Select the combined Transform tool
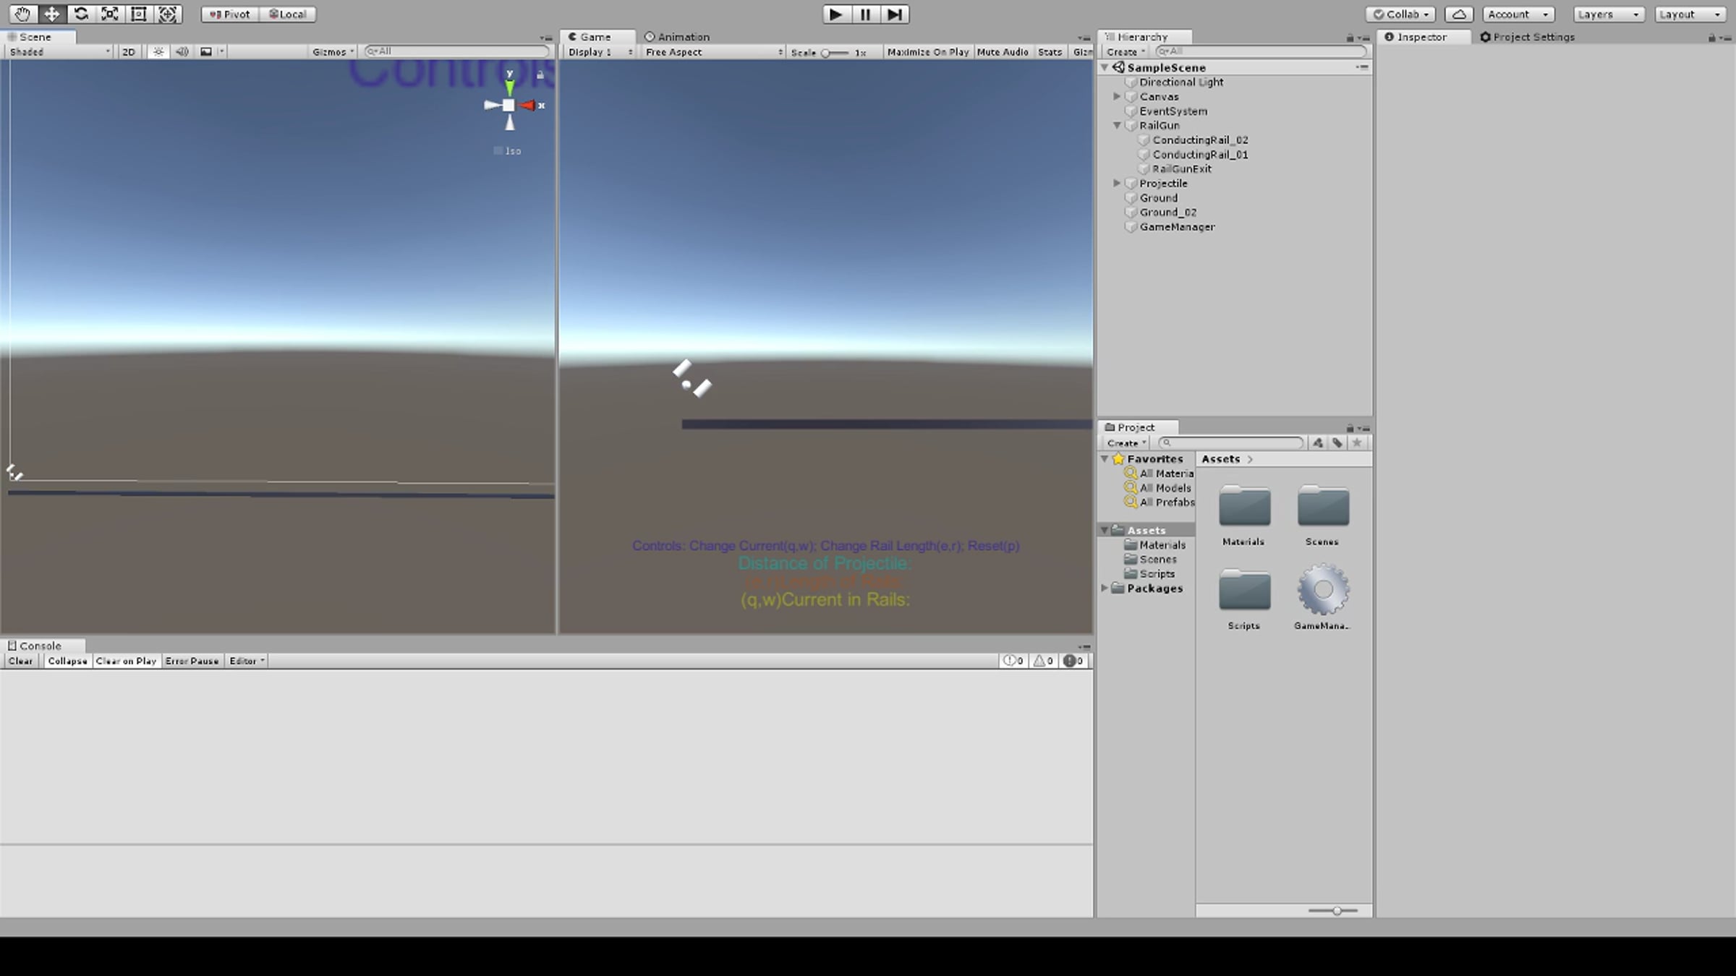This screenshot has height=976, width=1736. pyautogui.click(x=167, y=14)
